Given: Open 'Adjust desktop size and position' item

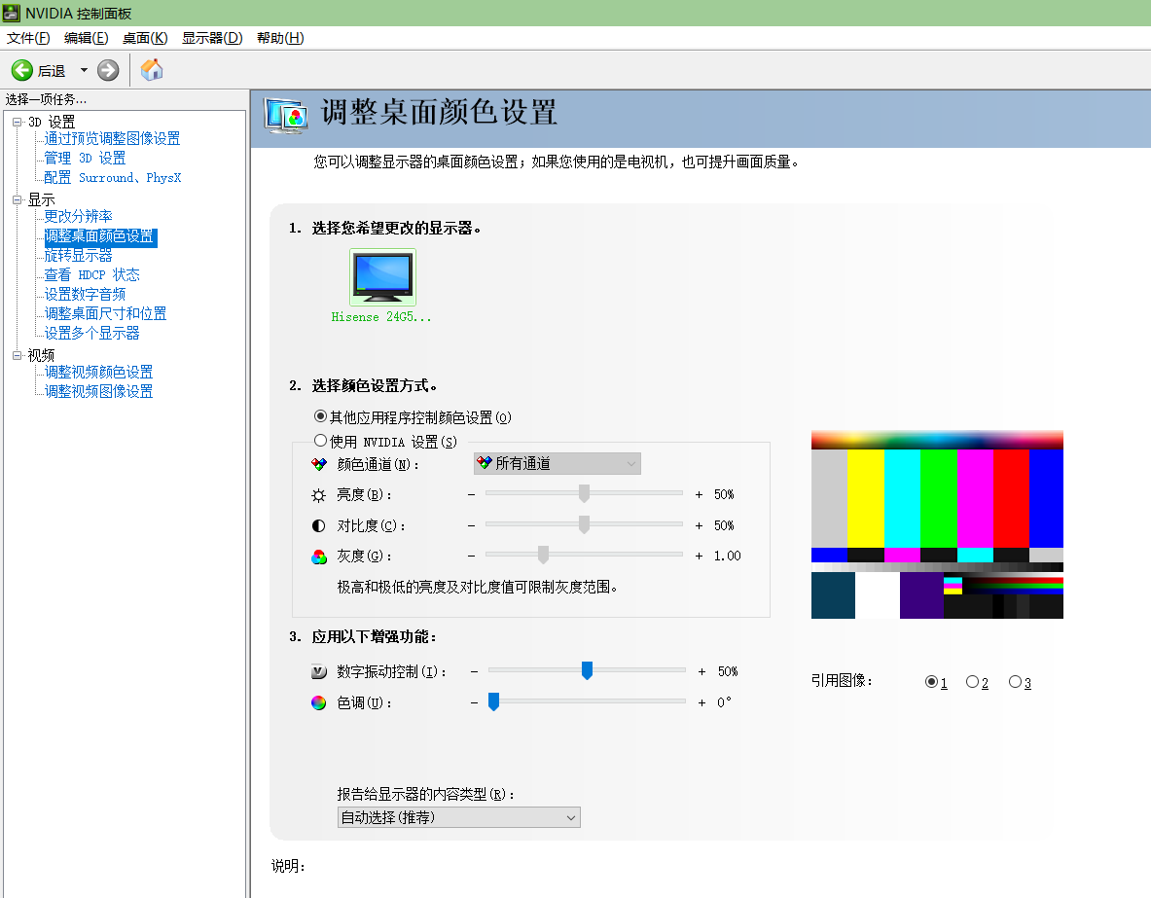Looking at the screenshot, I should (x=105, y=313).
